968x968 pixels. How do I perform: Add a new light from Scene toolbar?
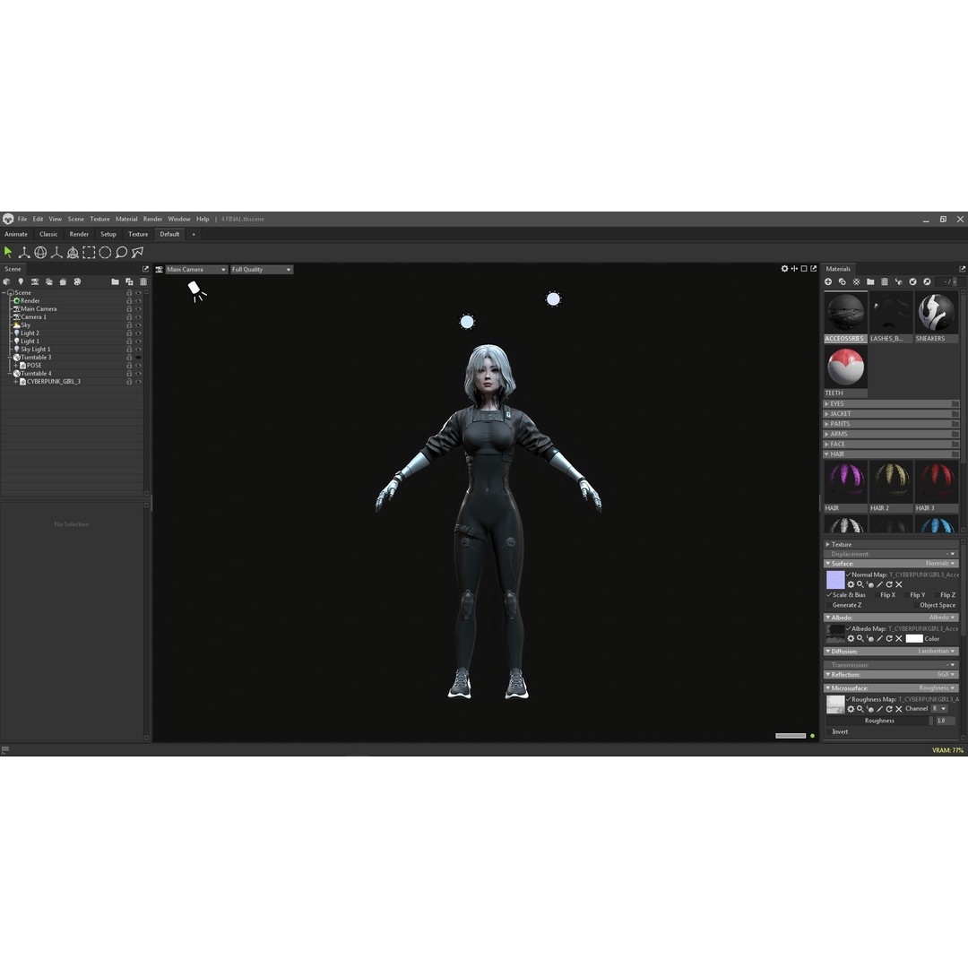(x=21, y=281)
